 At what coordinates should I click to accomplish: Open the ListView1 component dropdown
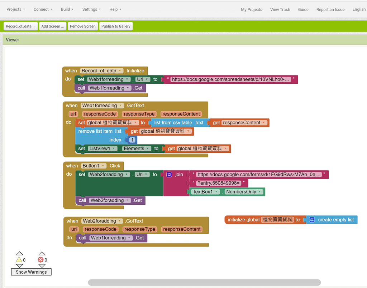pos(114,148)
